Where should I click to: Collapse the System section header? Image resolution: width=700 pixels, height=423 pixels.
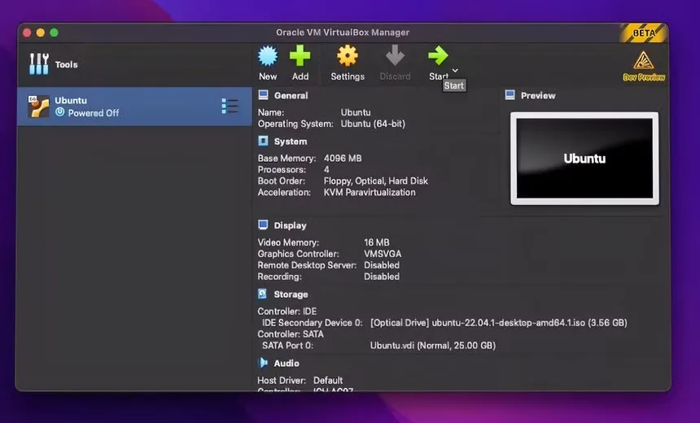click(290, 142)
